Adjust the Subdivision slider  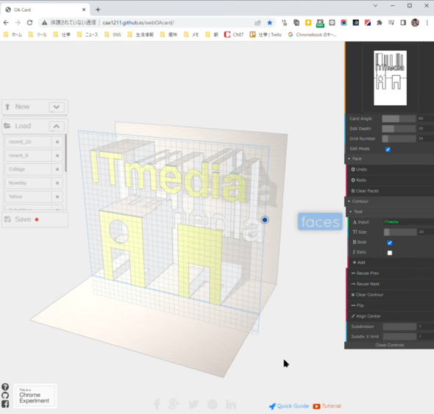(399, 326)
